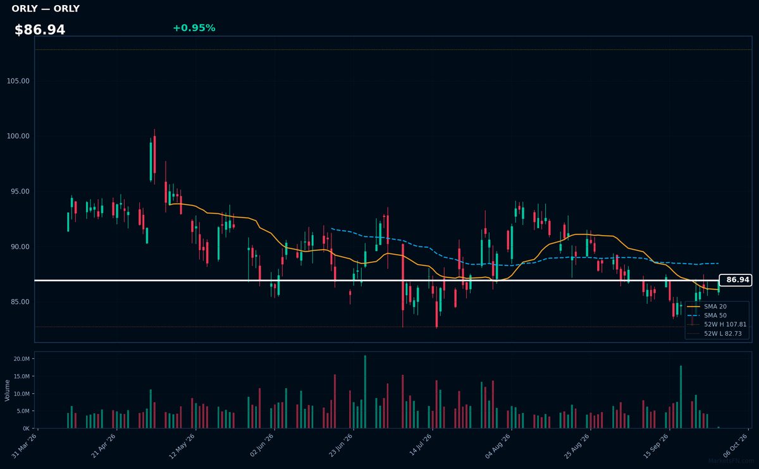Click the ORLY — ORLY chart title

(x=46, y=9)
